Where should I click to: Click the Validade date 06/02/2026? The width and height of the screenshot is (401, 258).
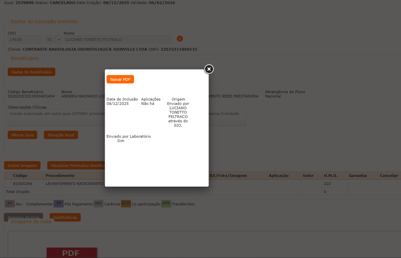162,3
